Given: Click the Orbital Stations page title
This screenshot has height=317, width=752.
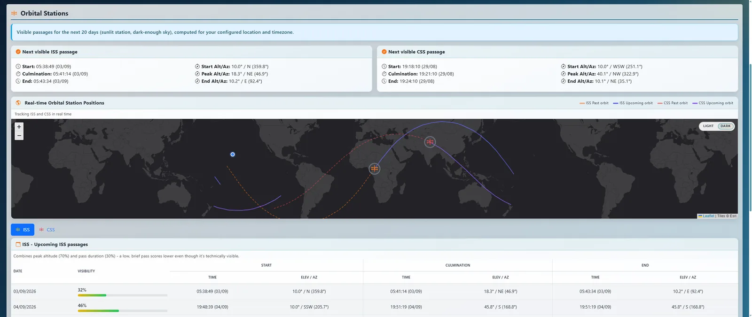Looking at the screenshot, I should [x=45, y=13].
